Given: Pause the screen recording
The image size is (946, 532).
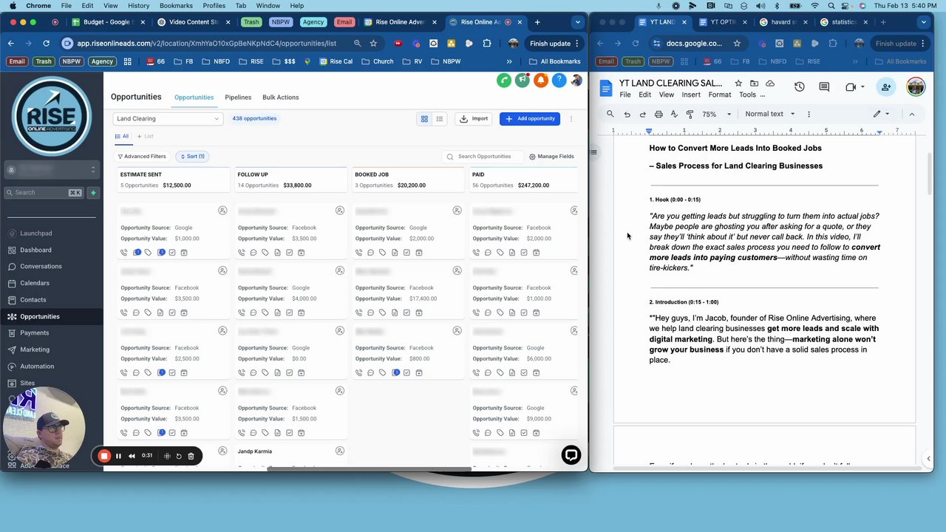Looking at the screenshot, I should 118,456.
